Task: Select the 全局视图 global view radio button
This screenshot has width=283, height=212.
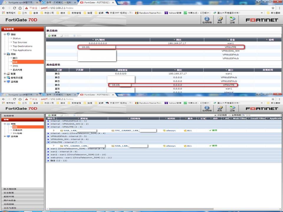Action: click(x=230, y=115)
